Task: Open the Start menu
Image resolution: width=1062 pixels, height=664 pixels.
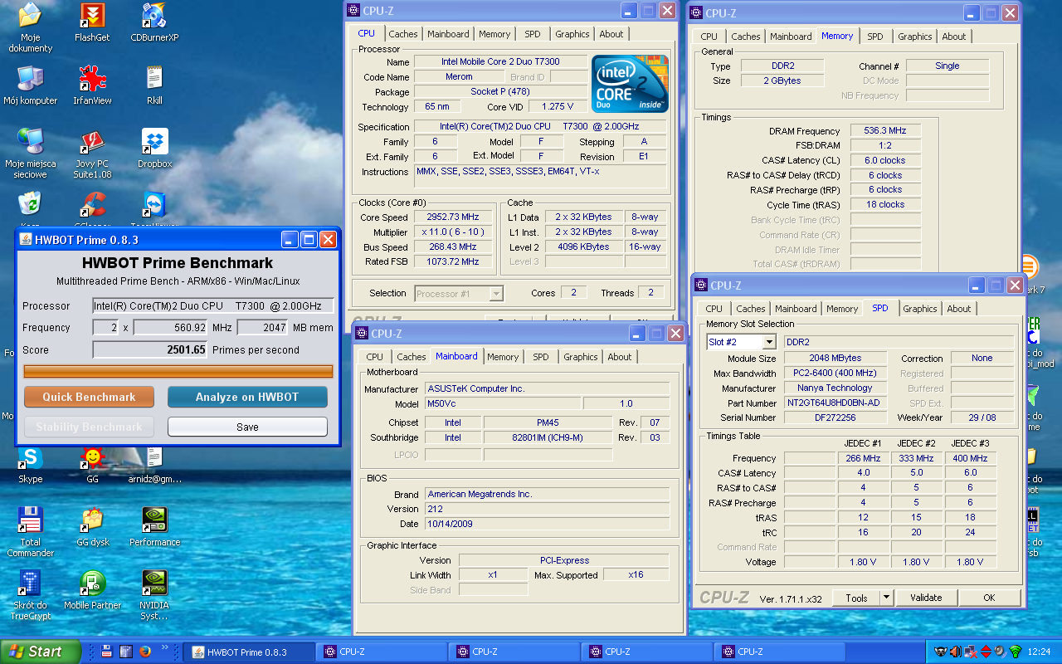Action: (x=41, y=652)
